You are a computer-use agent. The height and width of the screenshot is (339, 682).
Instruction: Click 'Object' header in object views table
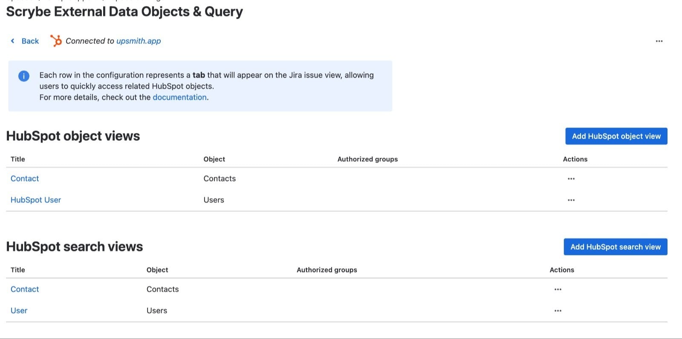point(214,159)
